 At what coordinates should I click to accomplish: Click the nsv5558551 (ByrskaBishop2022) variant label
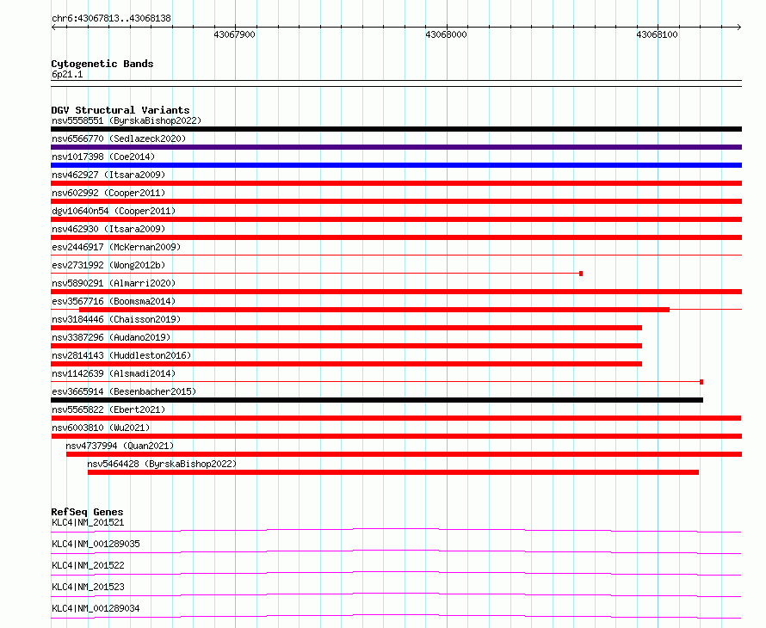tap(127, 120)
